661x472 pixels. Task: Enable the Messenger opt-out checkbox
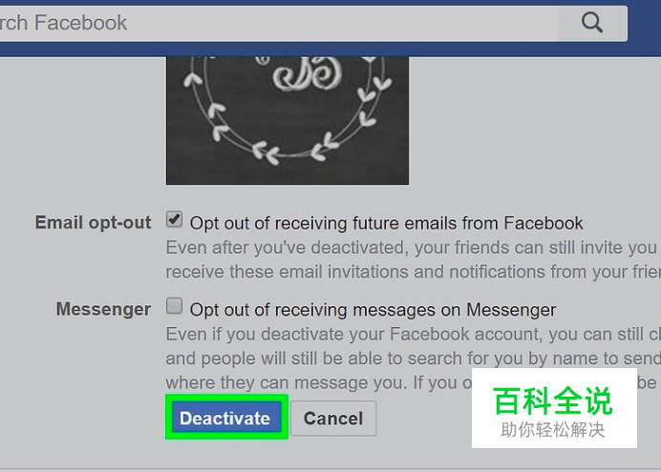[174, 306]
